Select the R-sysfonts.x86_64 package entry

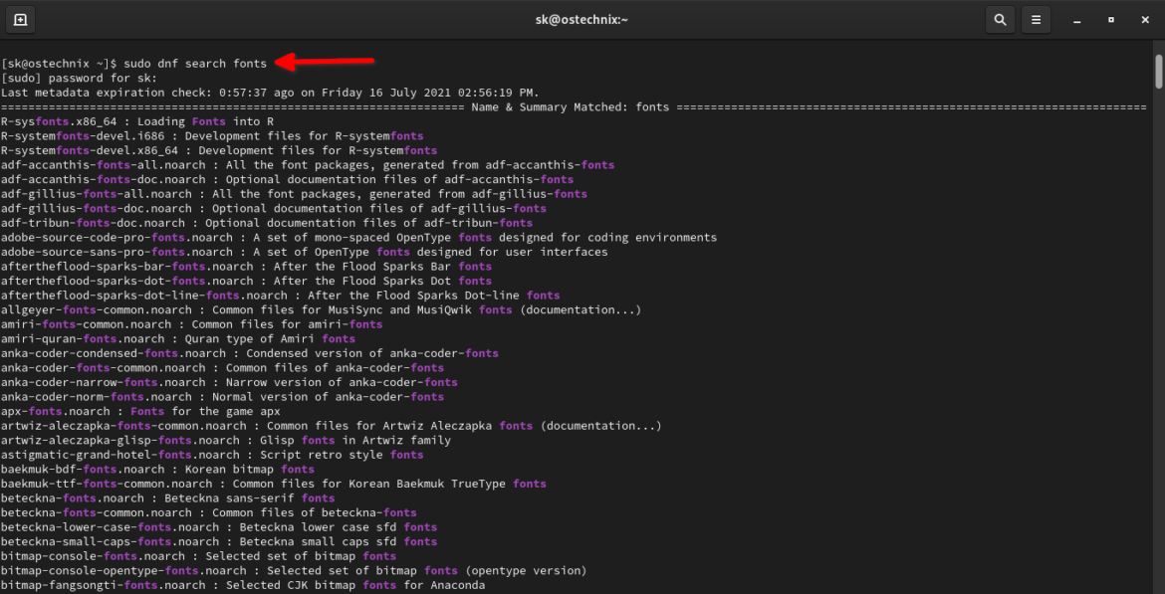(60, 120)
